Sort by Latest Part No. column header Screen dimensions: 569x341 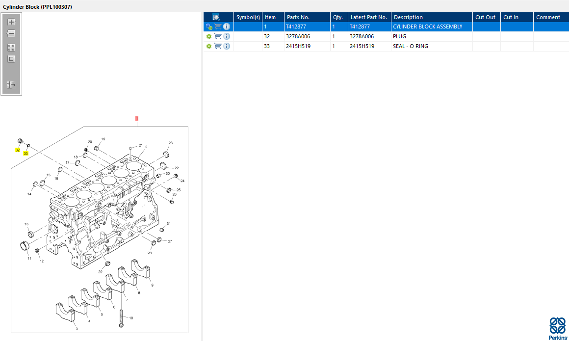[369, 17]
